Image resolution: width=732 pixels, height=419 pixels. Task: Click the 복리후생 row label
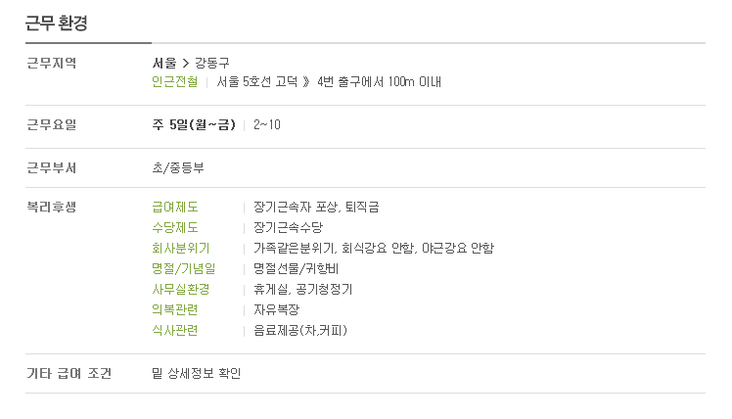pos(51,207)
